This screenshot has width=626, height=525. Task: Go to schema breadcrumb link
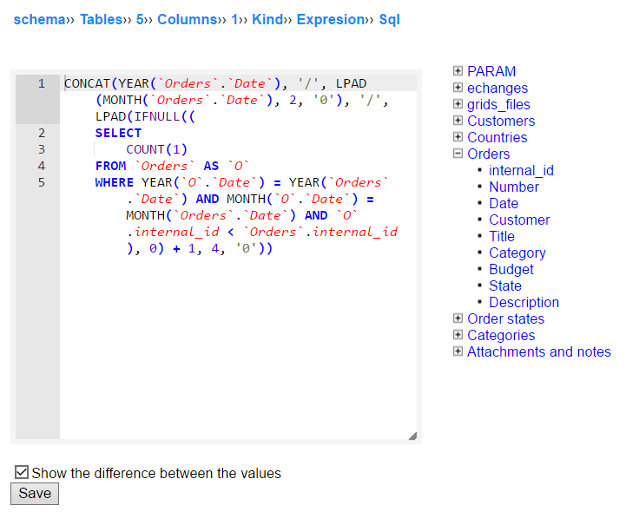(x=40, y=20)
